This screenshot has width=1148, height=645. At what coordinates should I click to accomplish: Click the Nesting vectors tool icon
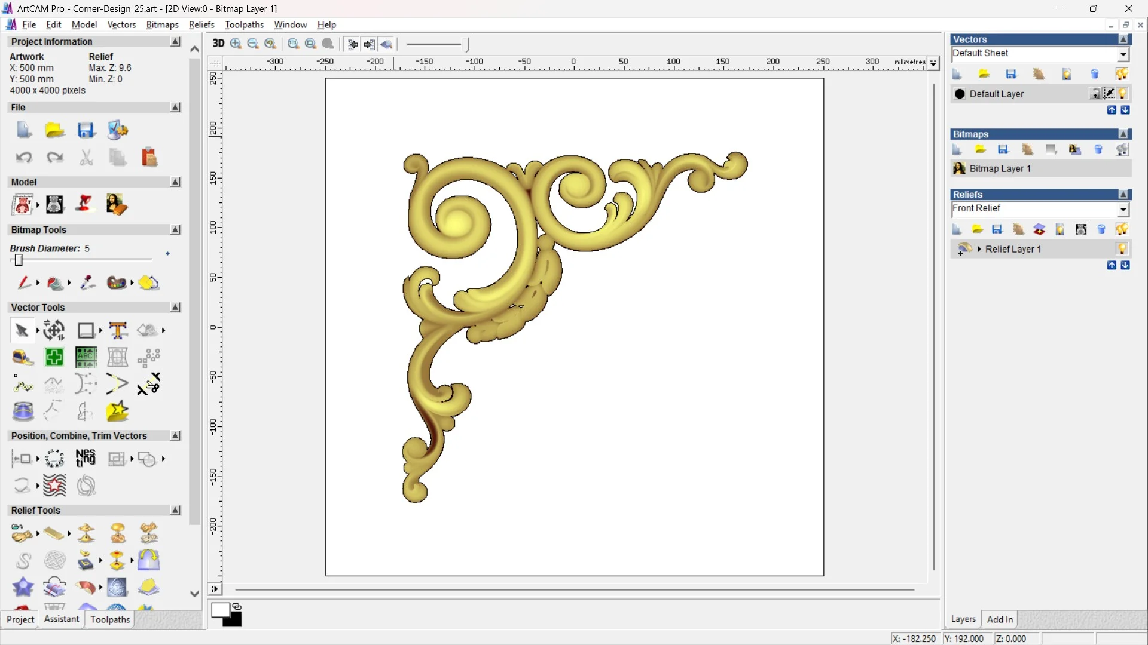tap(86, 458)
